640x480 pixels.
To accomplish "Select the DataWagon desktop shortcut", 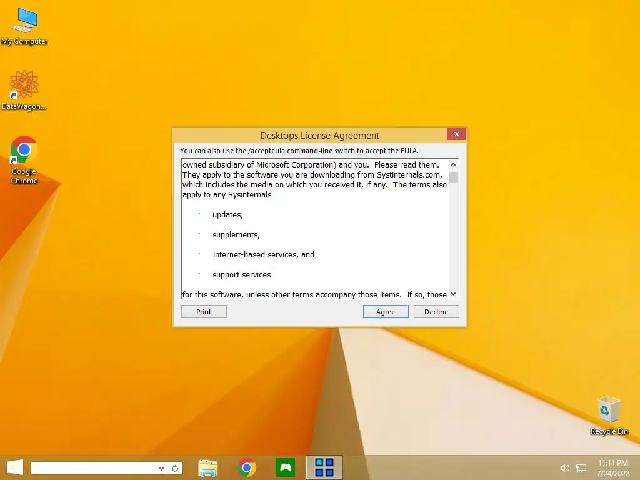I will (x=24, y=90).
